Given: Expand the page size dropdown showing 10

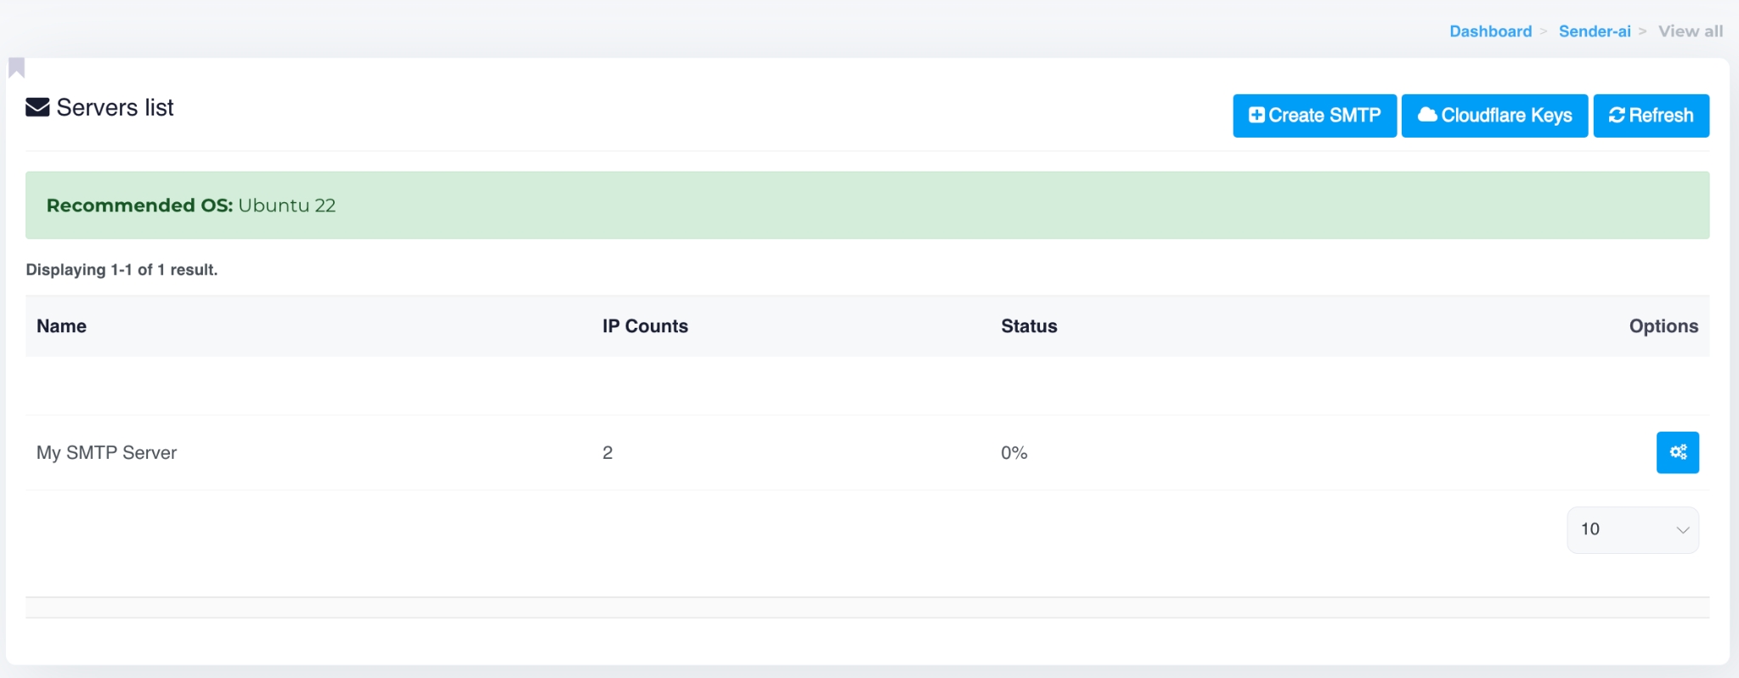Looking at the screenshot, I should (x=1632, y=529).
